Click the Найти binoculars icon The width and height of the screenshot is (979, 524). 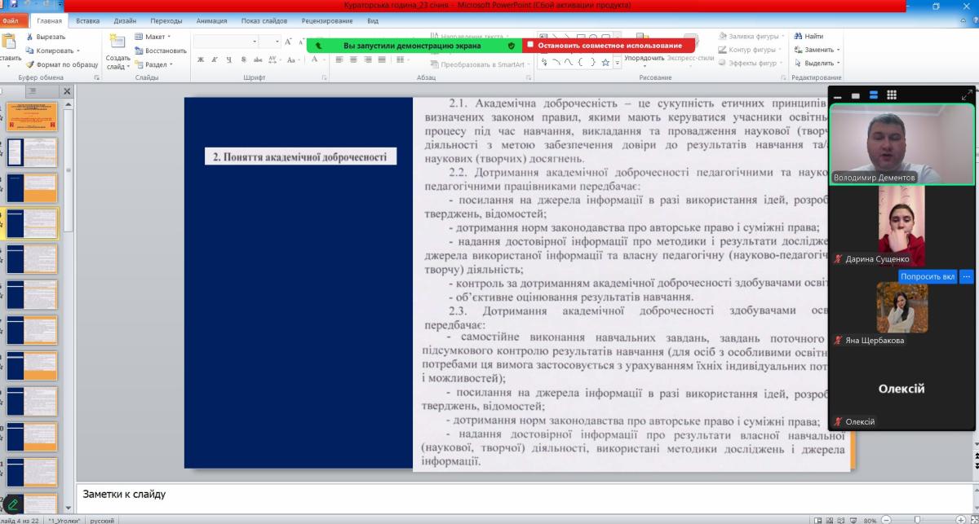[x=797, y=37]
